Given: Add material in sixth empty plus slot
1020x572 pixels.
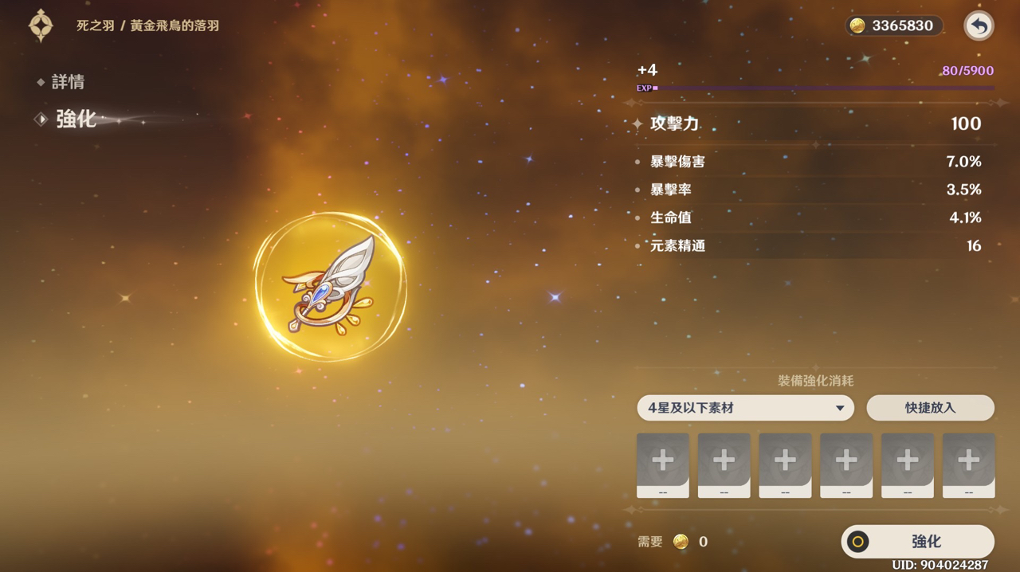Looking at the screenshot, I should 968,465.
